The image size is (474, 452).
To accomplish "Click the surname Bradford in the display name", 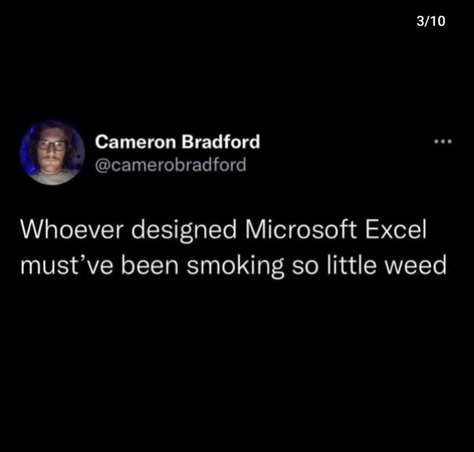I will pos(221,141).
